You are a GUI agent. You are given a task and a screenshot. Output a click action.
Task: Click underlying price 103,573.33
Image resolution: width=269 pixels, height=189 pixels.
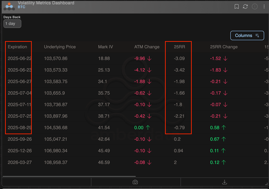[x=56, y=70]
